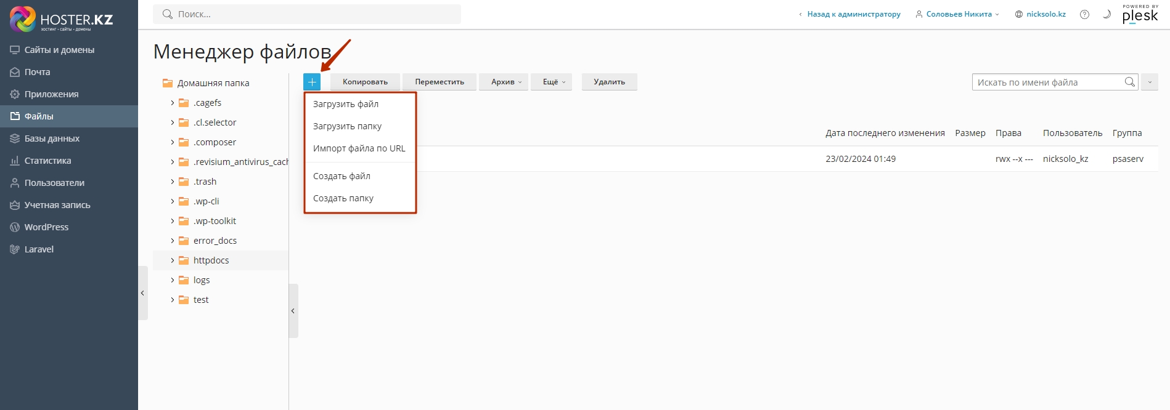Click the Plesk logo
The width and height of the screenshot is (1170, 410).
[1140, 14]
